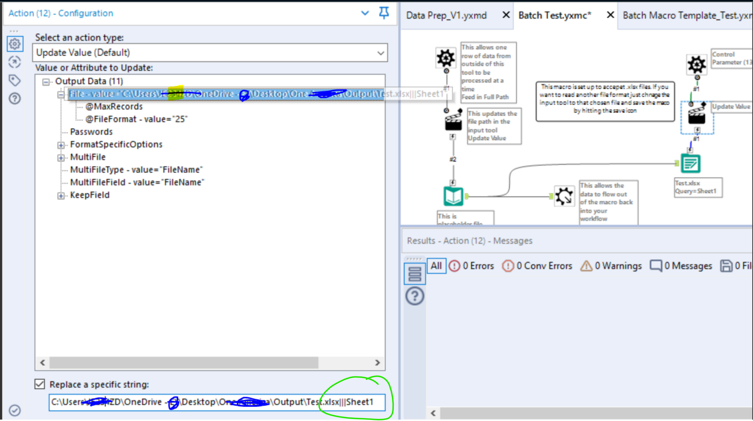The width and height of the screenshot is (753, 421).
Task: Click the Macro Output tool icon
Action: point(564,196)
